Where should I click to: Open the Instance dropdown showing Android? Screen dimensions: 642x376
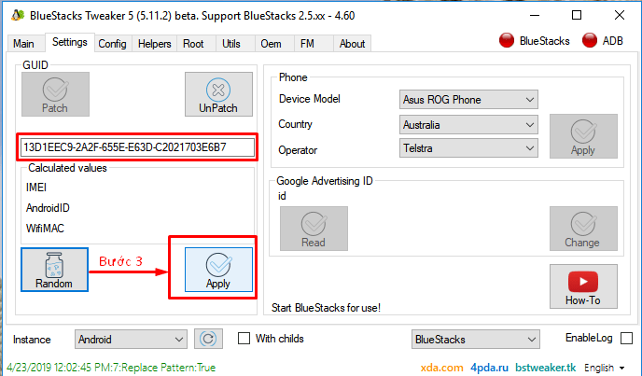pyautogui.click(x=131, y=339)
